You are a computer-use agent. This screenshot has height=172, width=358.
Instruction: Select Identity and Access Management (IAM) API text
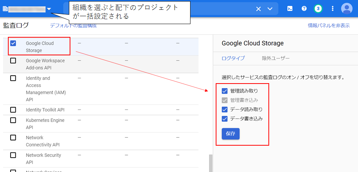pos(46,89)
